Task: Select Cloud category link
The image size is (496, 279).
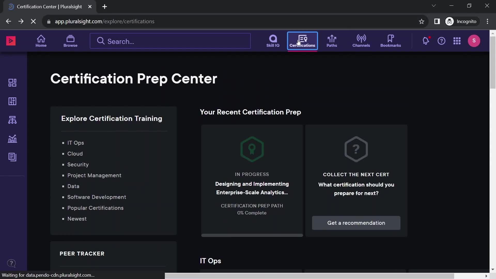Action: [x=75, y=154]
